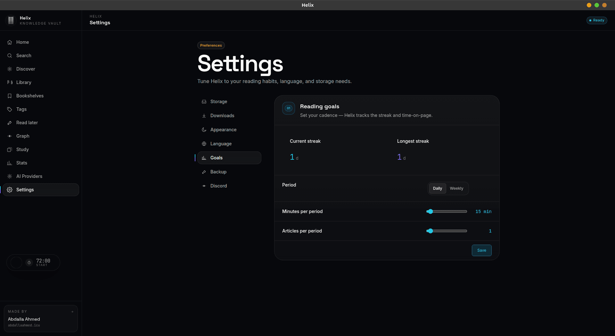Click the arrow on the Made By card
615x336 pixels.
point(72,312)
